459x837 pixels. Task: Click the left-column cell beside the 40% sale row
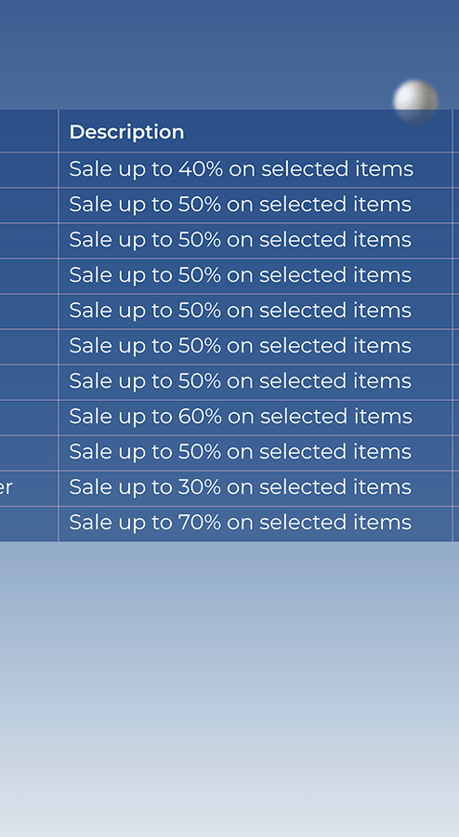pyautogui.click(x=29, y=170)
